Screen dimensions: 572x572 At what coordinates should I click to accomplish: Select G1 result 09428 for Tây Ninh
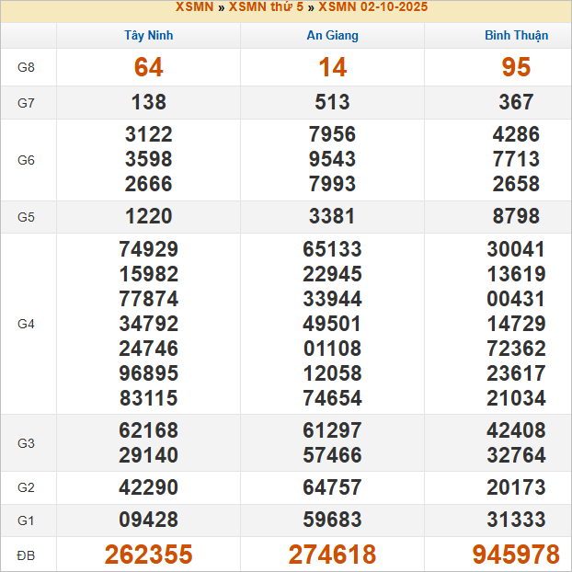148,521
